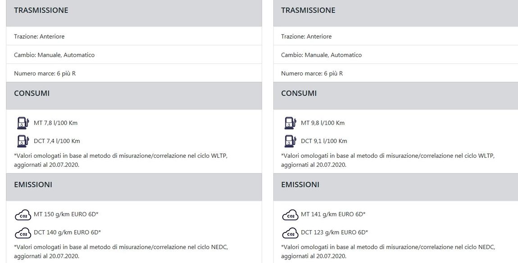The height and width of the screenshot is (263, 518).
Task: Click left 'Numero marce: 6 più R' row
Action: [x=134, y=73]
